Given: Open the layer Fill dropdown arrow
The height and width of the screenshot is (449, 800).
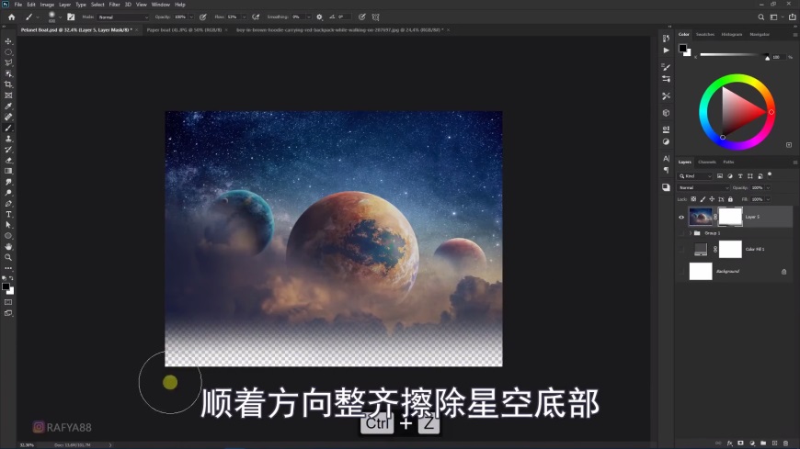Looking at the screenshot, I should [768, 199].
